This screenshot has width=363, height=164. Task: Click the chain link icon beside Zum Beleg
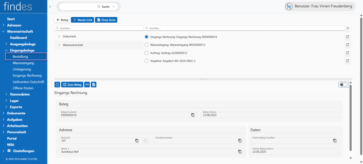click(87, 85)
